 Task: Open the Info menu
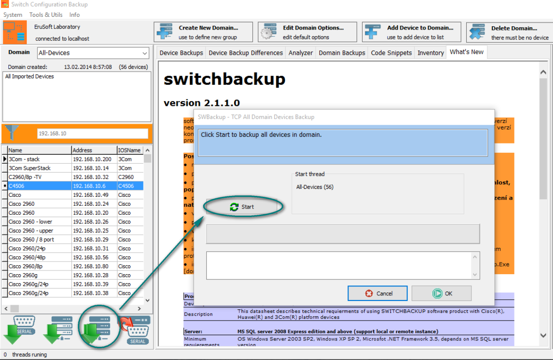click(75, 15)
